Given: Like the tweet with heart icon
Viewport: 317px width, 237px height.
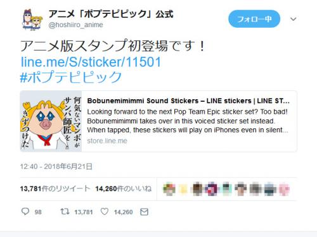Looking at the screenshot, I should coord(105,212).
